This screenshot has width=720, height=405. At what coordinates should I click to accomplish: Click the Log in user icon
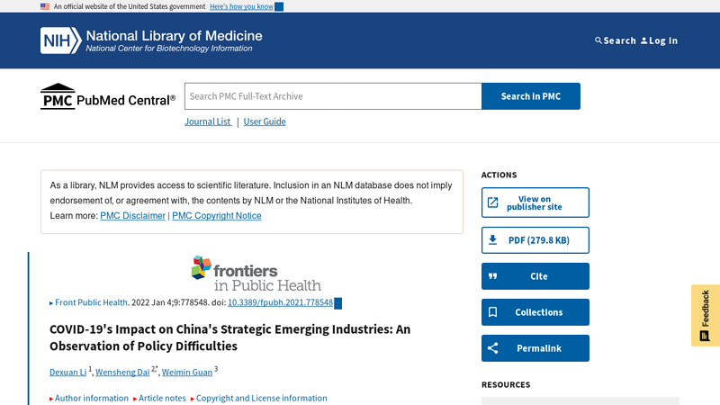tap(644, 40)
